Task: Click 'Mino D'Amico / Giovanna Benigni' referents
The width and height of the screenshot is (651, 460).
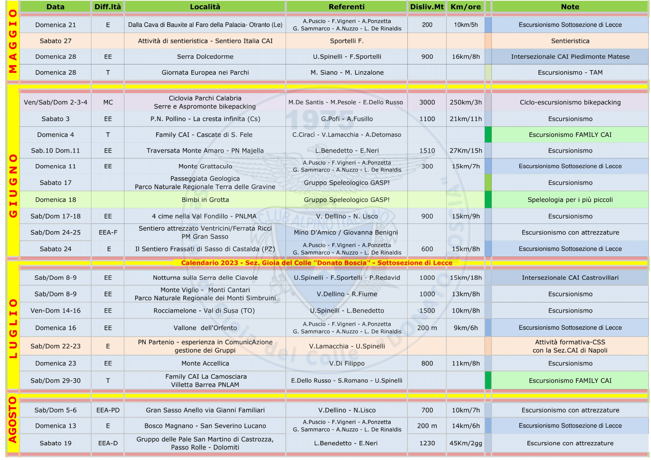Action: coord(347,232)
